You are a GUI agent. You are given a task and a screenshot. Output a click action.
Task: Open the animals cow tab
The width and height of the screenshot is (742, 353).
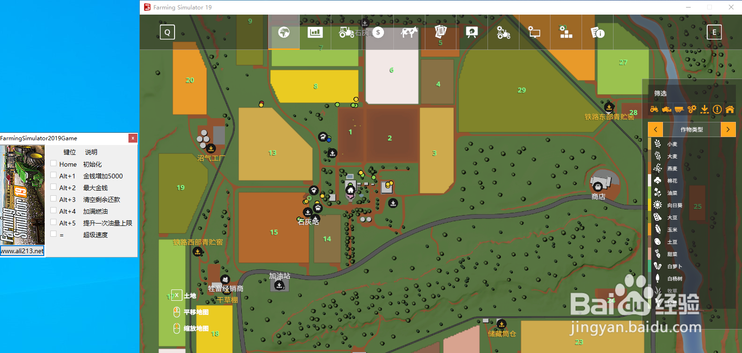click(x=409, y=32)
